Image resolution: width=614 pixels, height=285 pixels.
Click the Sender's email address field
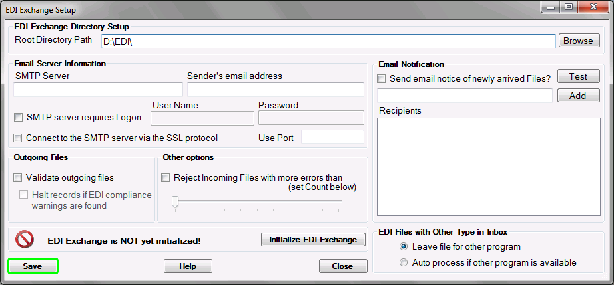point(275,90)
